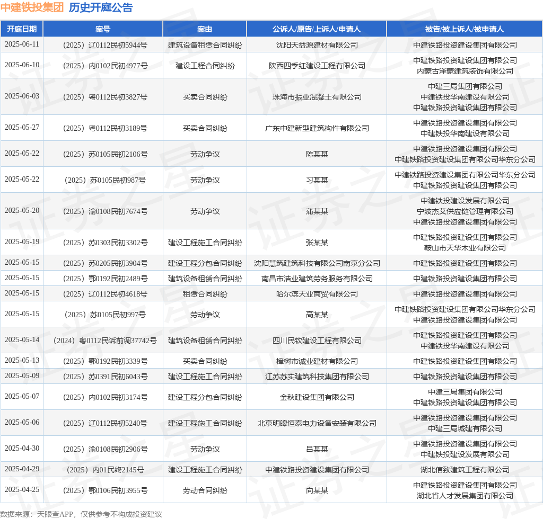Select date cell 2025-06-10
Image resolution: width=543 pixels, height=519 pixels.
(22, 65)
